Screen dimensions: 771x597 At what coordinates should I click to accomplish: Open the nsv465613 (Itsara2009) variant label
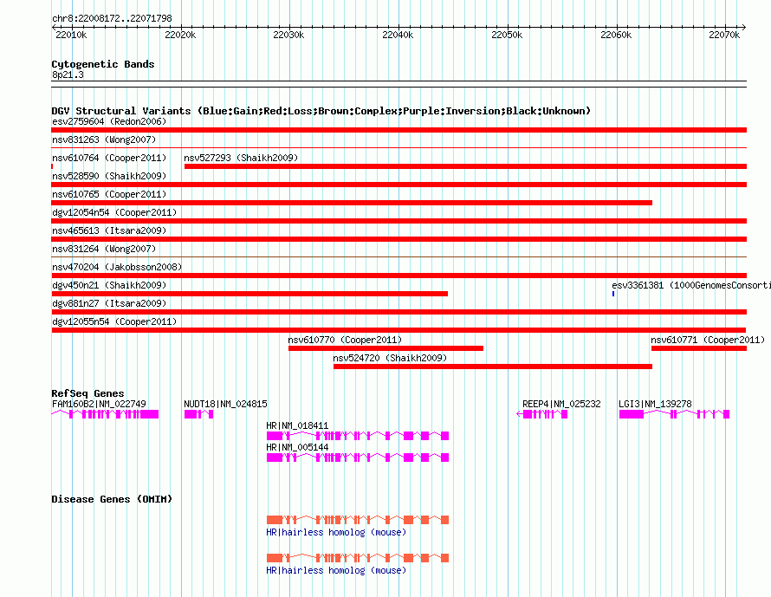click(x=109, y=230)
